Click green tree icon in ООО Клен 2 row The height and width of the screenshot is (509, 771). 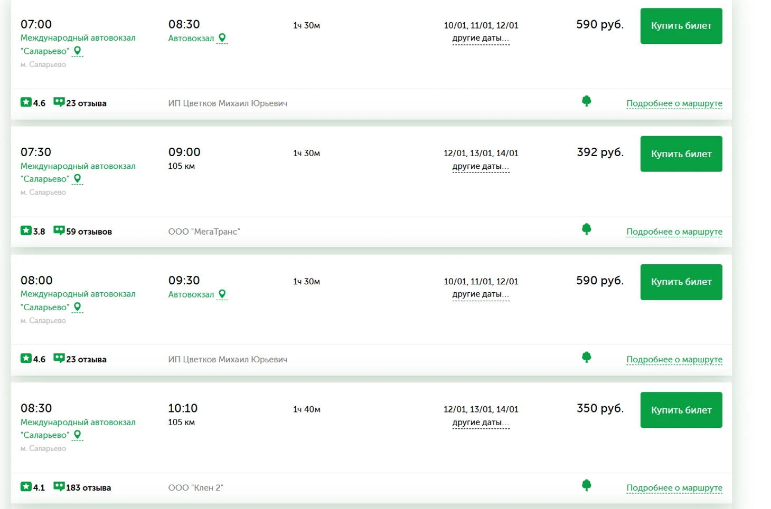586,485
